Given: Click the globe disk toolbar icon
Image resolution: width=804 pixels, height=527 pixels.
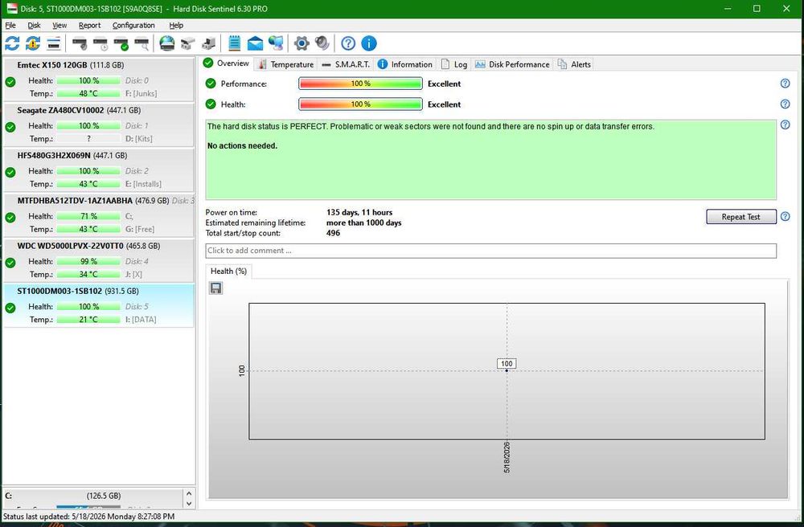Looking at the screenshot, I should 166,43.
